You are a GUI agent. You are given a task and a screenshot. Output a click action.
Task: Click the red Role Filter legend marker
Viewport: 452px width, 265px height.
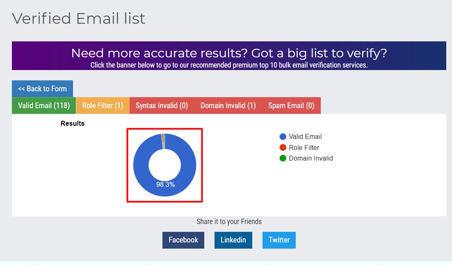[x=282, y=147]
